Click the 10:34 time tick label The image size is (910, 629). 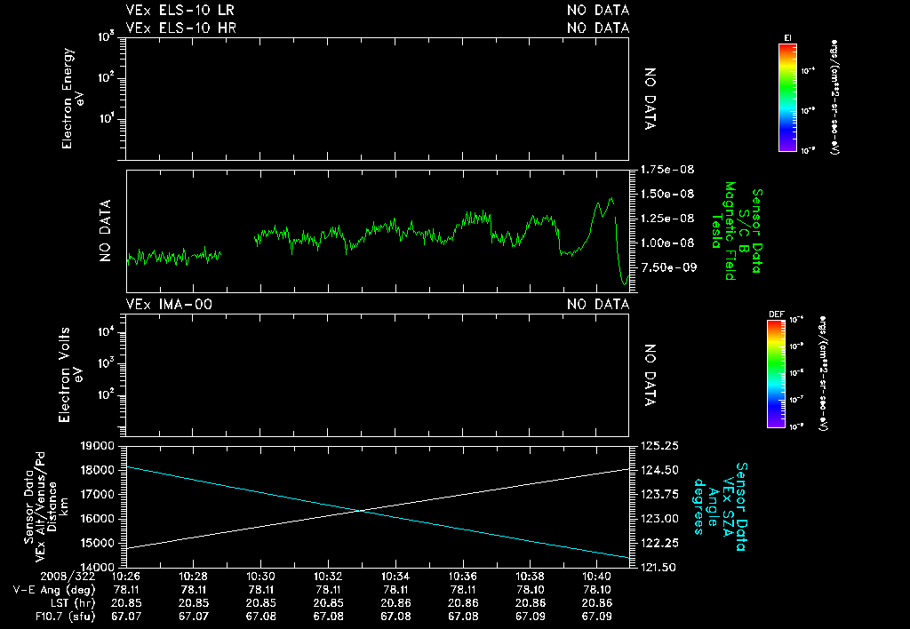tap(395, 576)
